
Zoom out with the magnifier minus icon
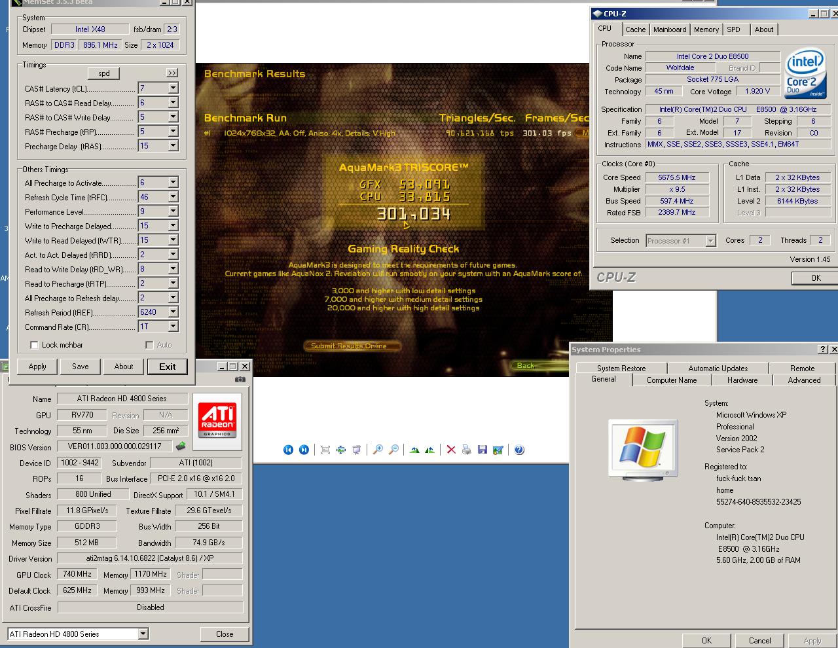pyautogui.click(x=393, y=450)
